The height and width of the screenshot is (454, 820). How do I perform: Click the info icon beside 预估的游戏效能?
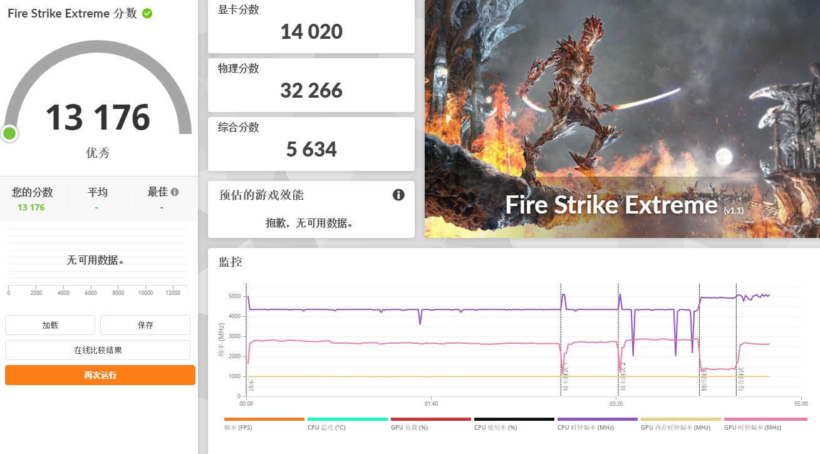pos(398,195)
